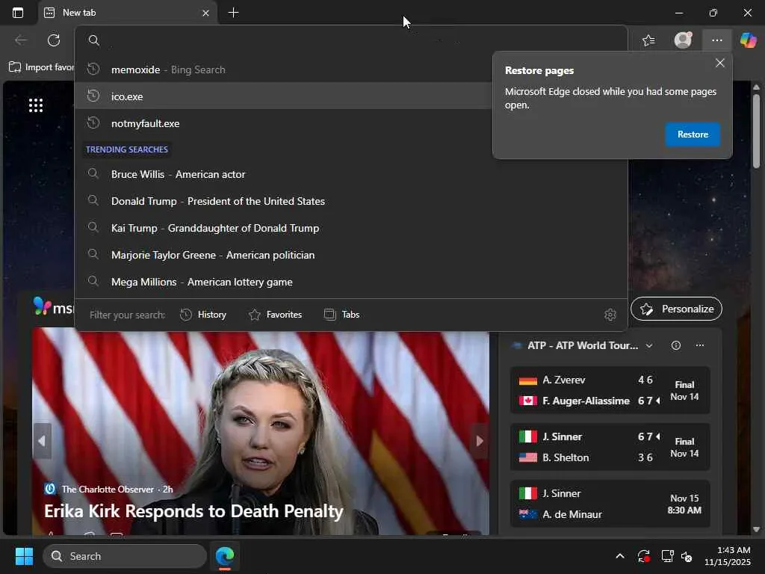Open Microsoft Edge from taskbar
Screen dimensions: 765x574
pos(225,556)
